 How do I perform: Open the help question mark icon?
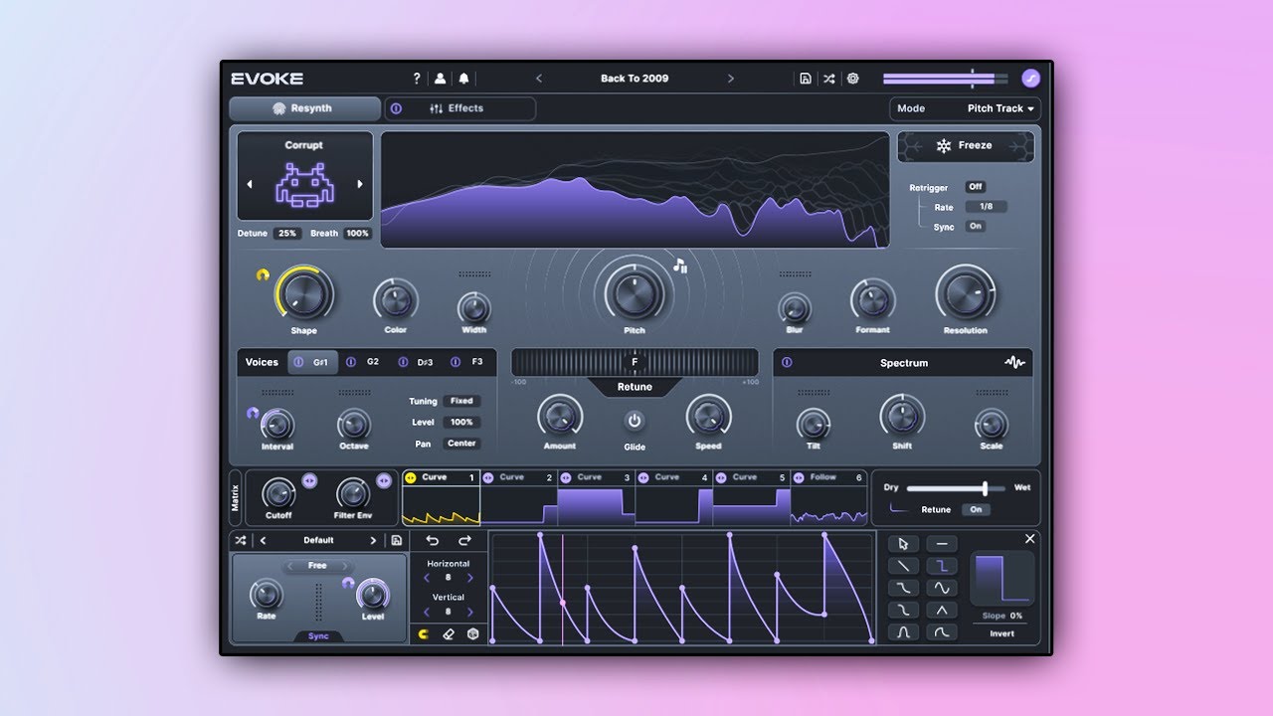tap(418, 79)
